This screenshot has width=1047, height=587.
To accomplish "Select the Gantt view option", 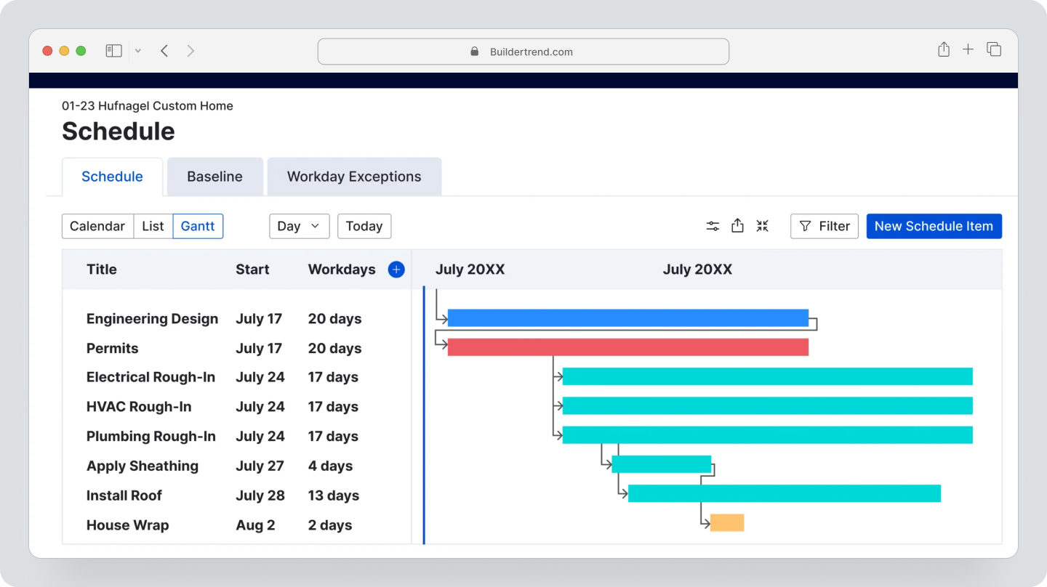I will (x=198, y=226).
